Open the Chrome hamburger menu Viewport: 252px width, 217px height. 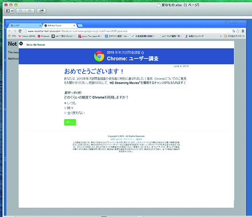[x=243, y=31]
